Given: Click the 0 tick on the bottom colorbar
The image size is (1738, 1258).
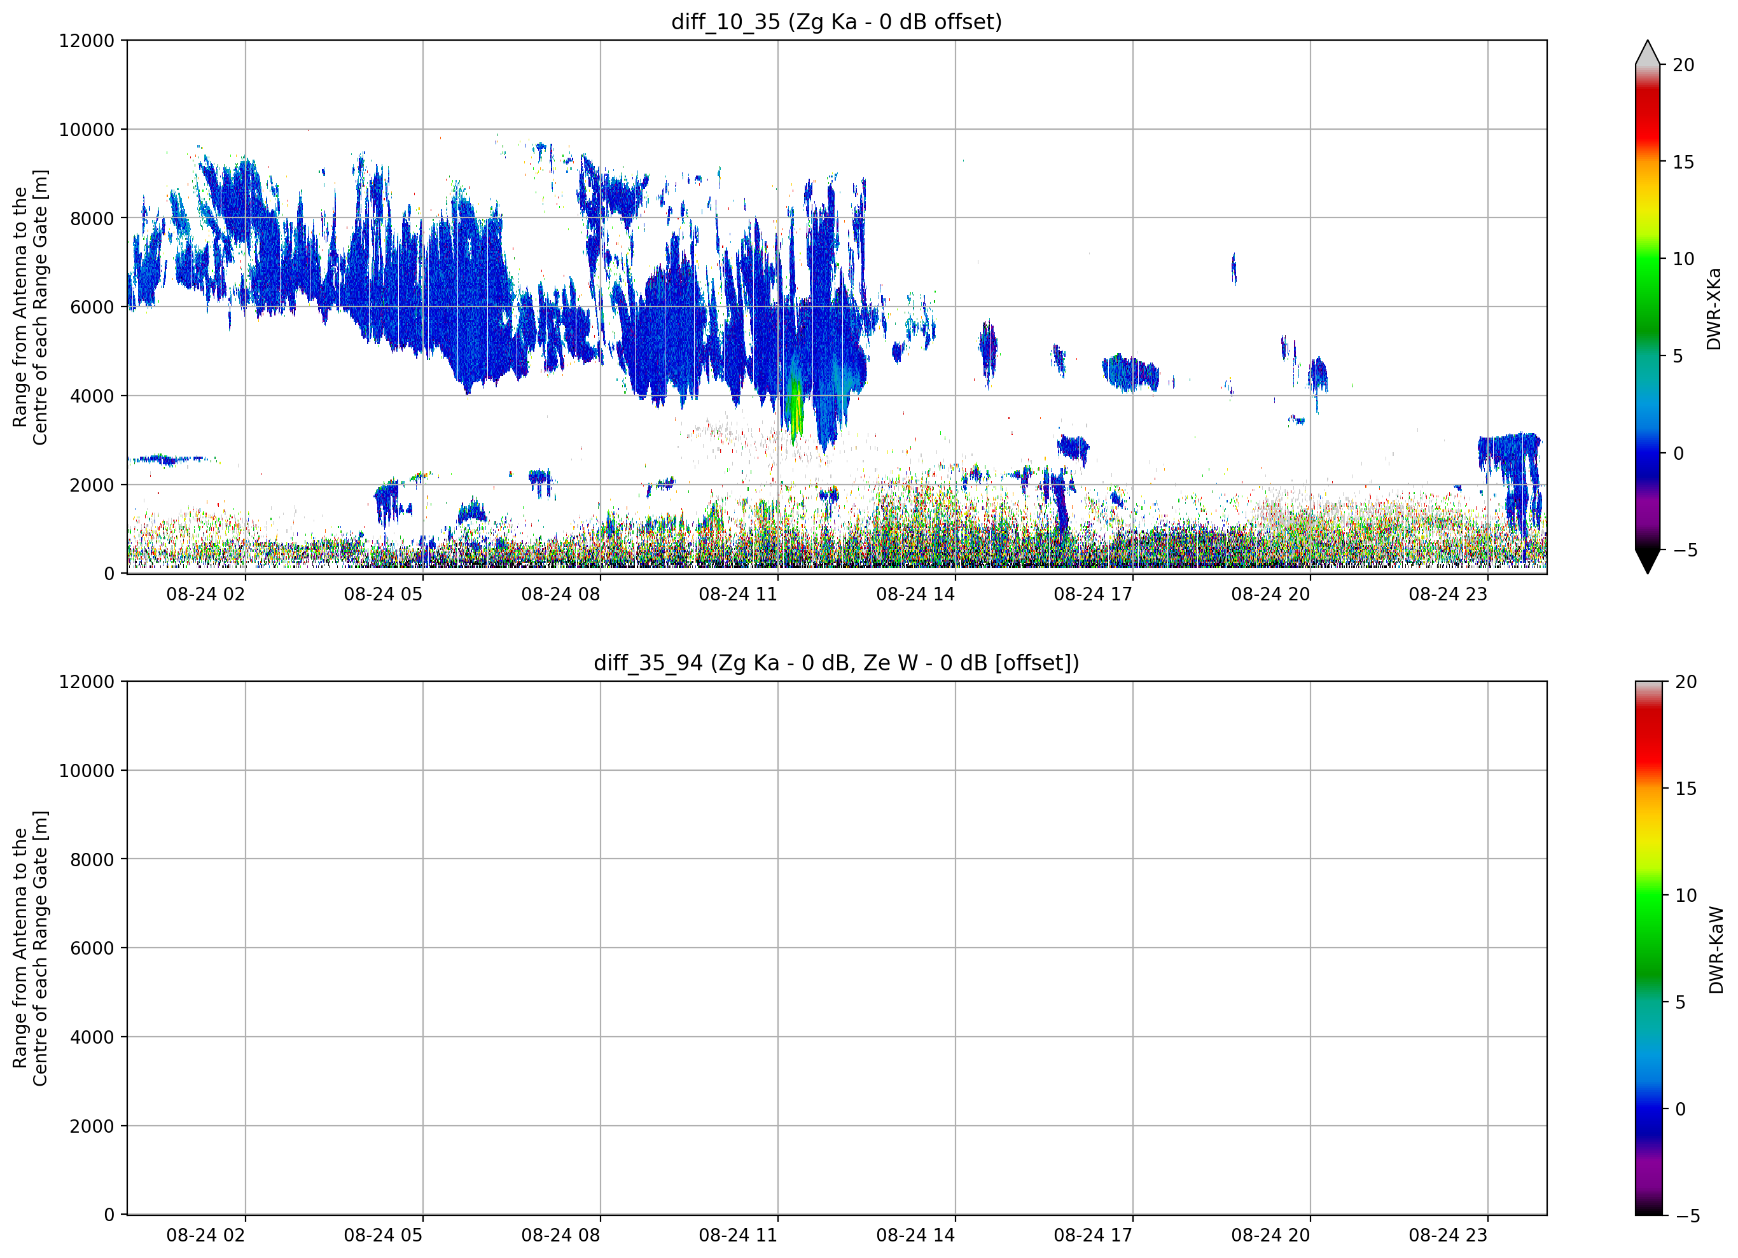Looking at the screenshot, I should point(1681,1109).
